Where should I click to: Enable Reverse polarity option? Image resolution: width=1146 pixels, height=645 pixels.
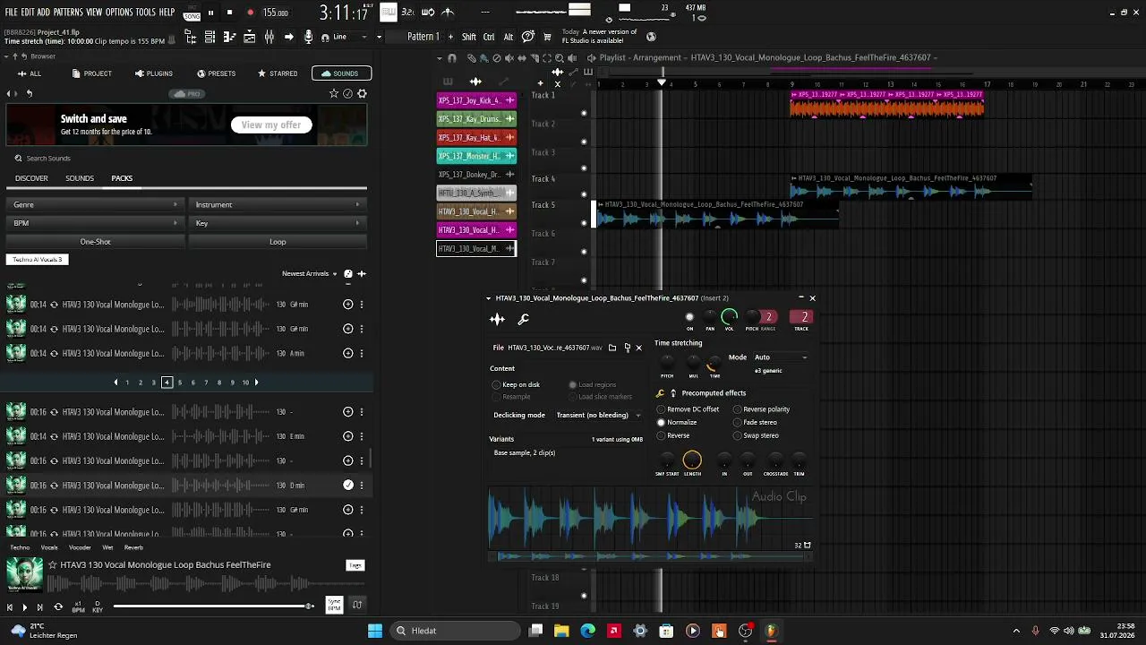[762, 409]
